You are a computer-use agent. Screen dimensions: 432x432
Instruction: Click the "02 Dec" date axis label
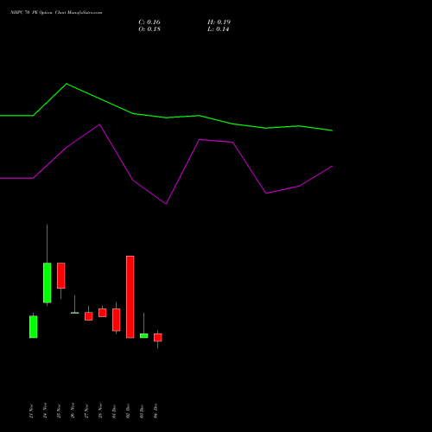coord(128,411)
